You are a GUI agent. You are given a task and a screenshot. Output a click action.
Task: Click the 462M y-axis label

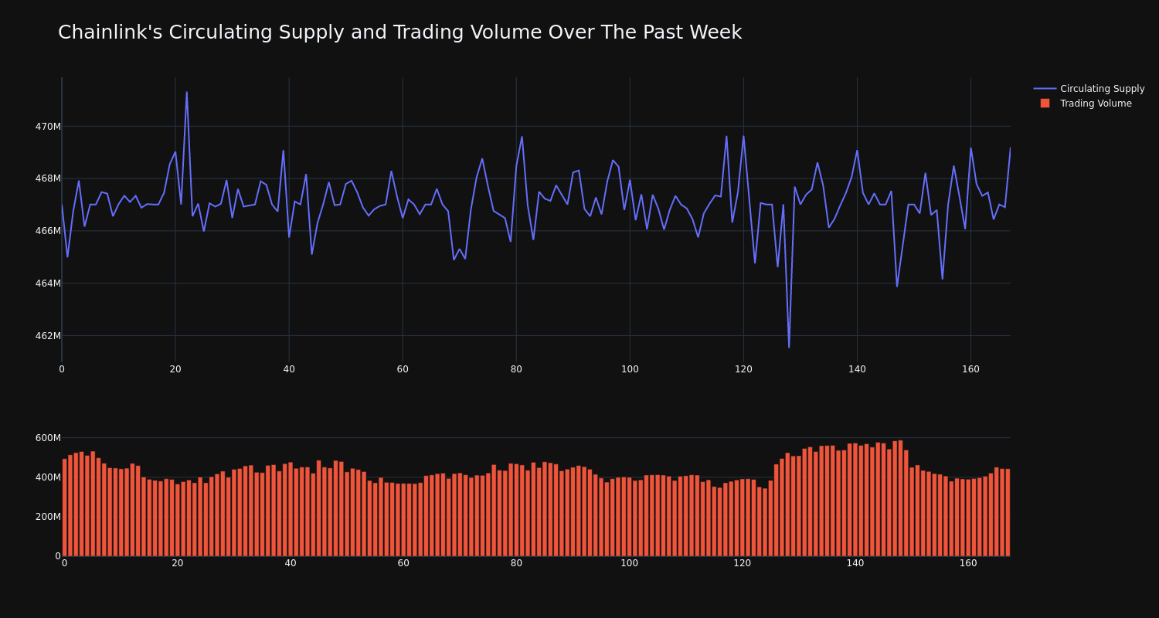[x=48, y=336]
